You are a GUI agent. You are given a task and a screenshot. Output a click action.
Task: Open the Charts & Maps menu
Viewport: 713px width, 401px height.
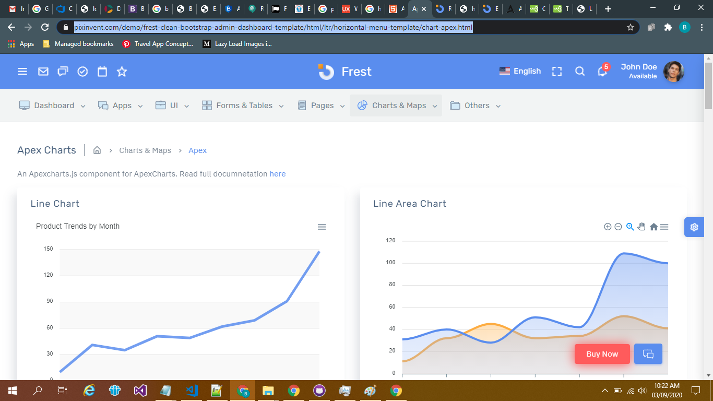coord(396,105)
